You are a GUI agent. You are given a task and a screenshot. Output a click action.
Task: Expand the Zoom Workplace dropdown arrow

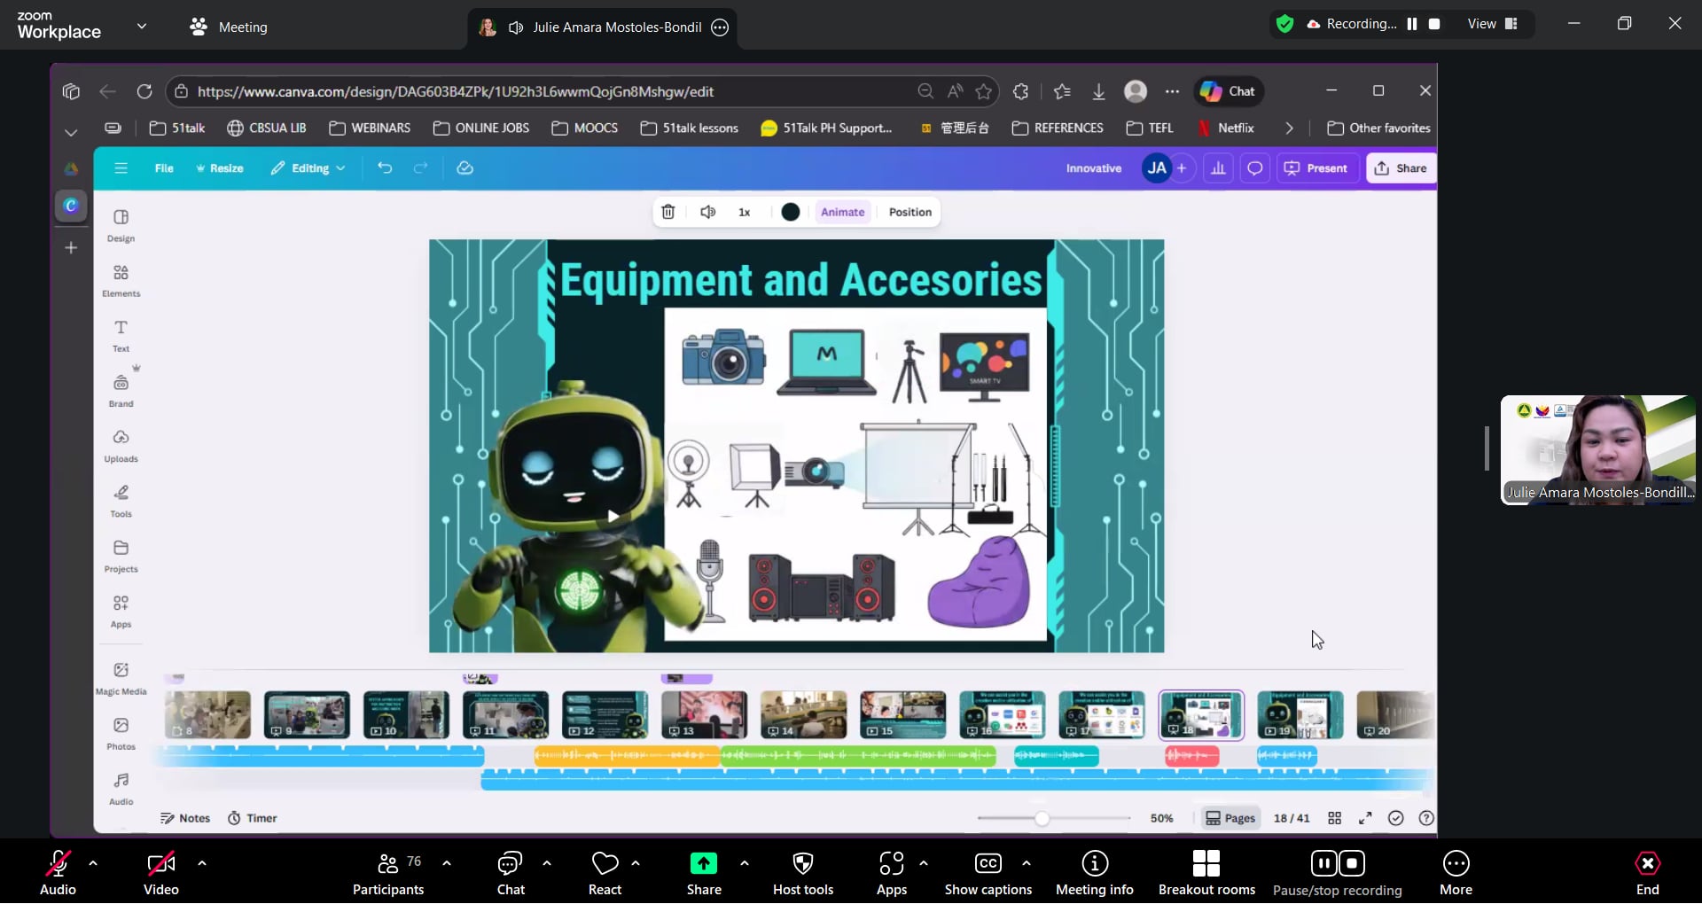142,27
